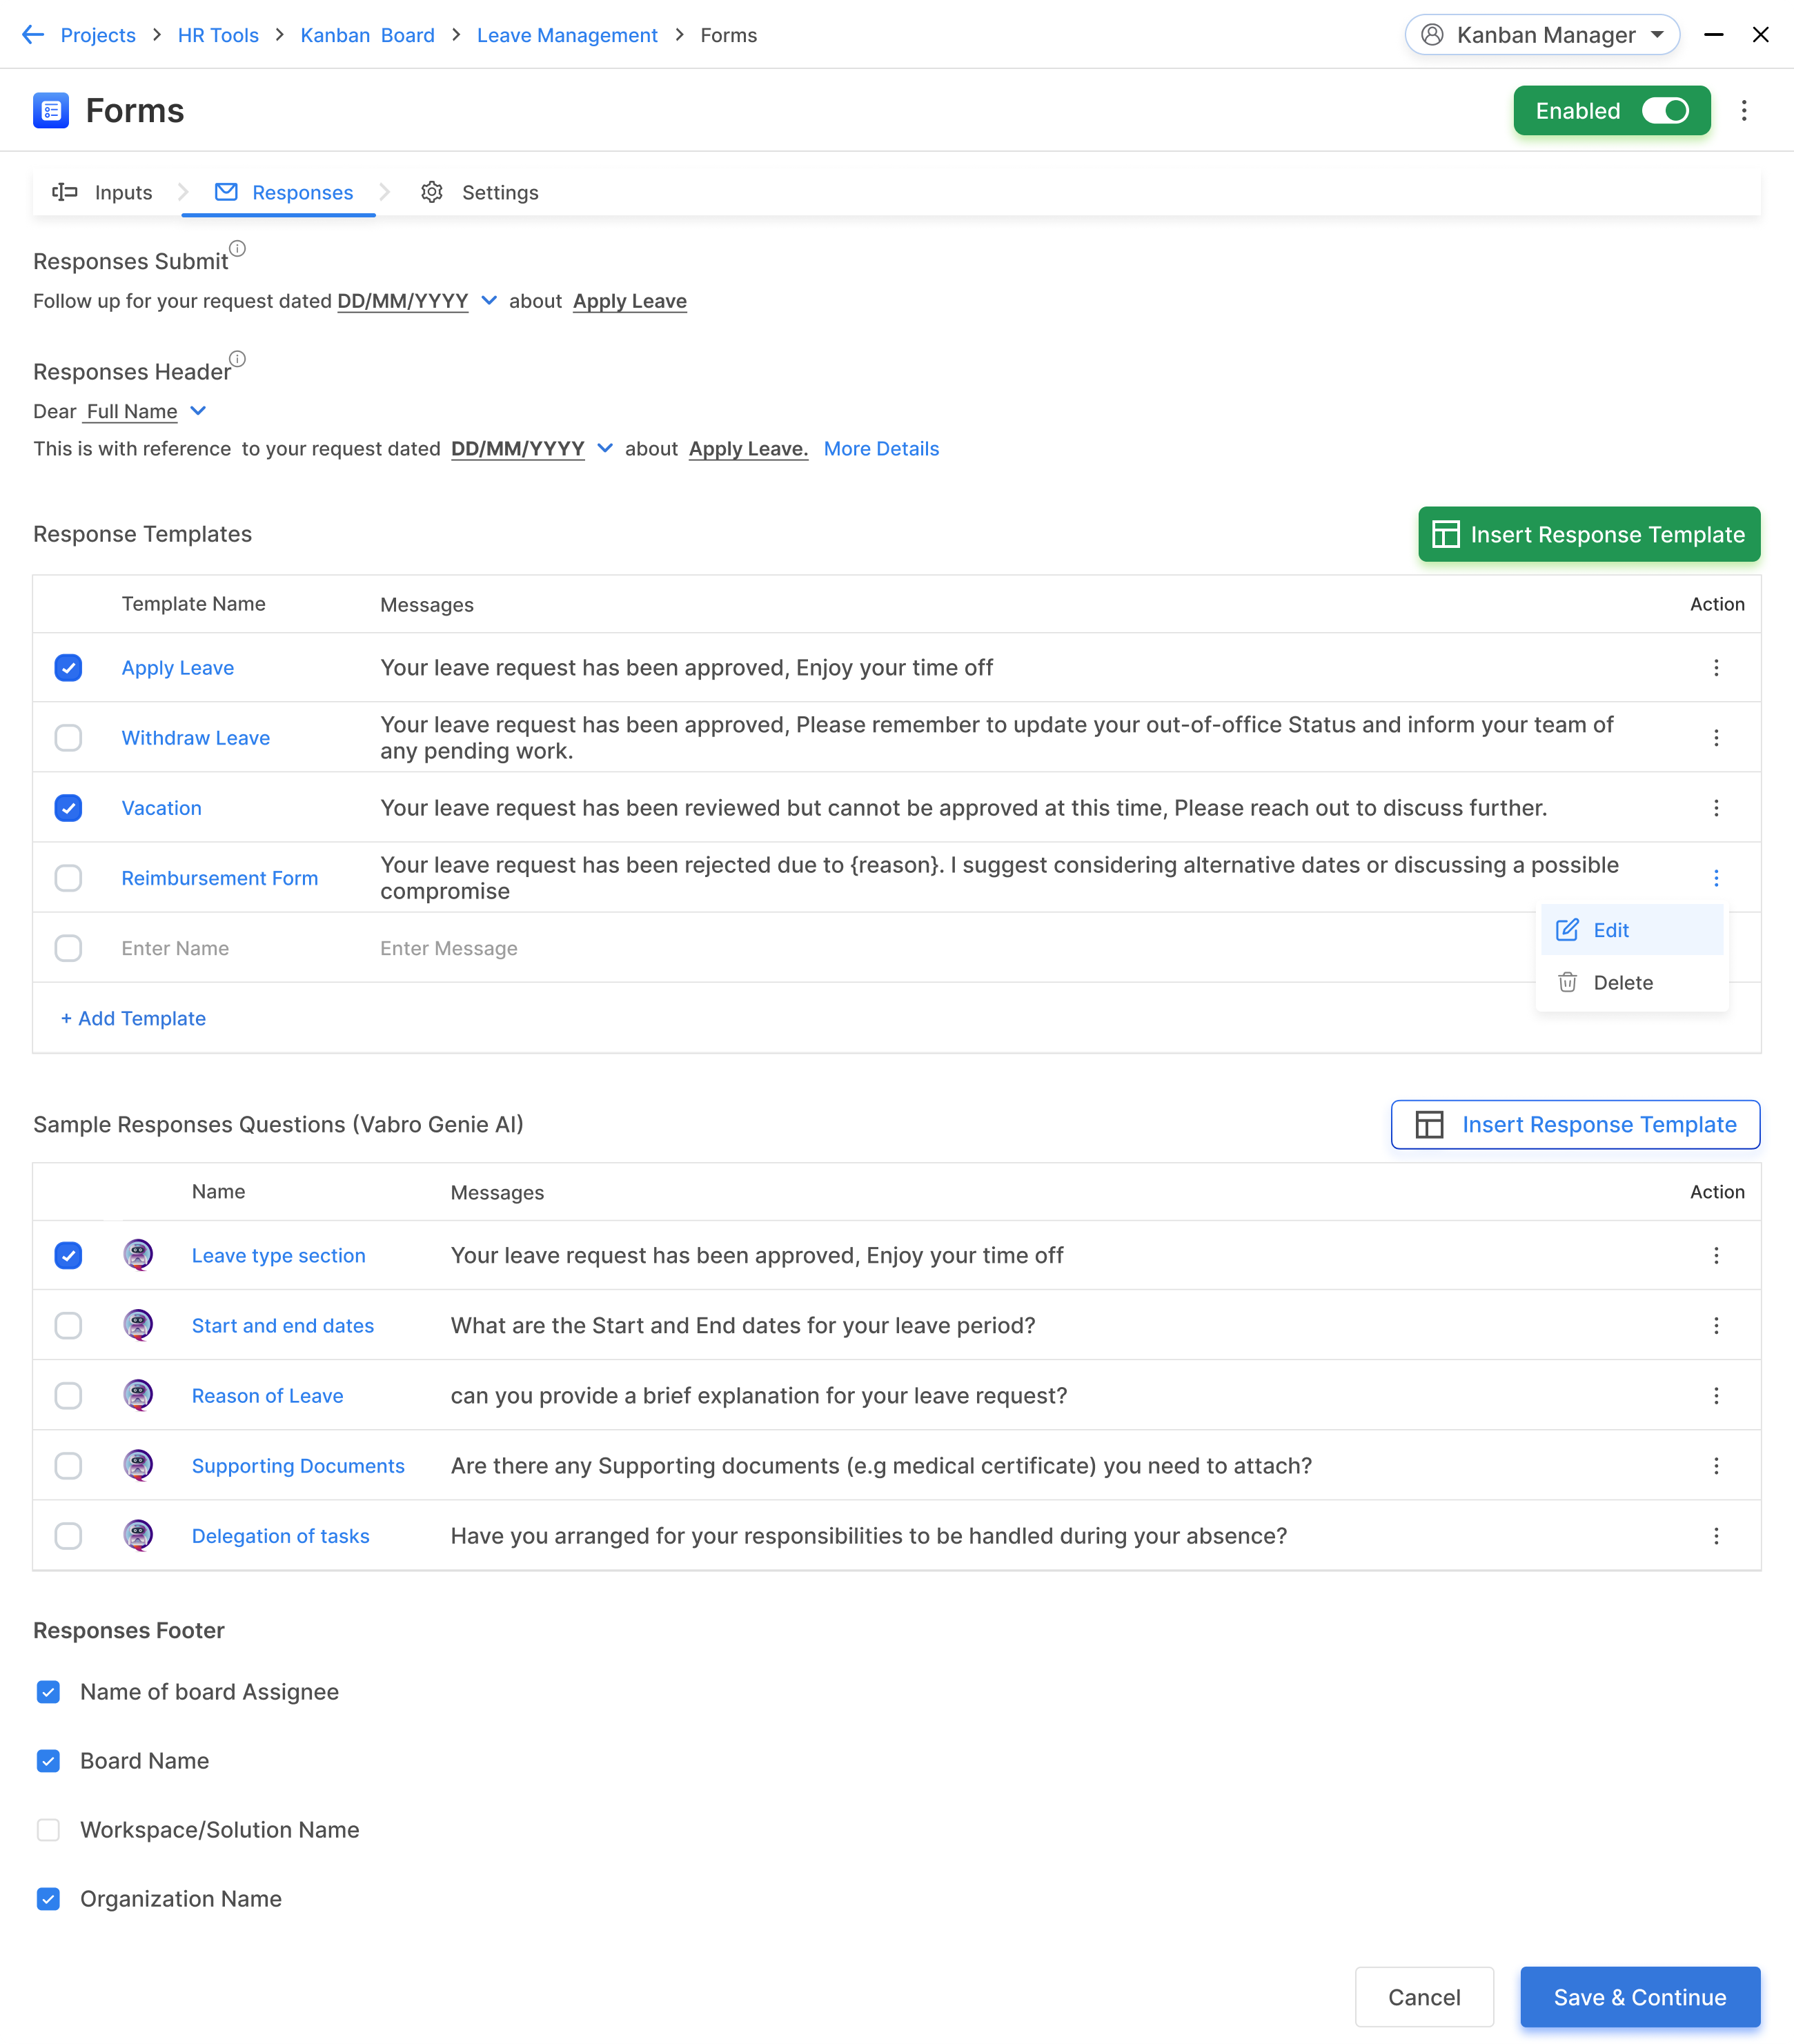Open the Kanban Manager dropdown

tap(1542, 35)
